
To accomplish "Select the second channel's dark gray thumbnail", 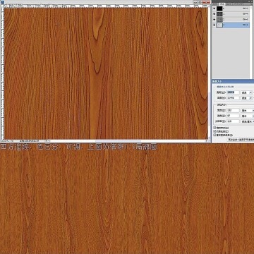I will 219,14.
